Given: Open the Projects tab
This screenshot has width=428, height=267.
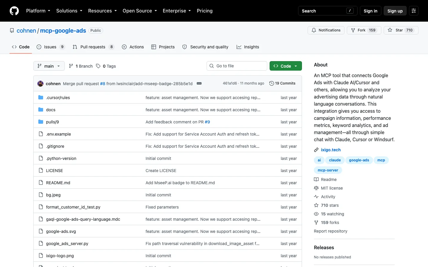Looking at the screenshot, I should coord(163,47).
